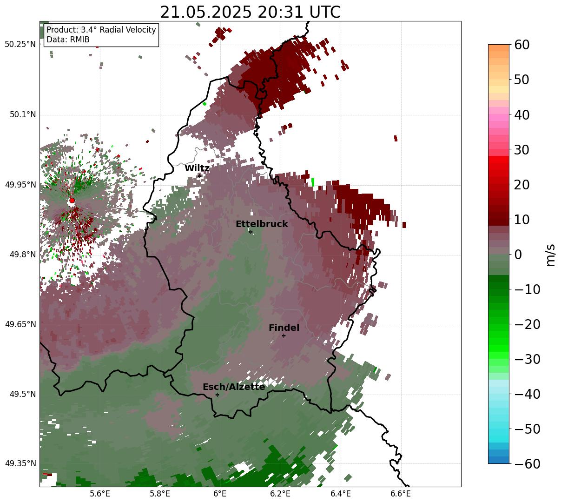This screenshot has width=561, height=503.
Task: Click the Wiltz station cross marker
Action: [x=199, y=175]
